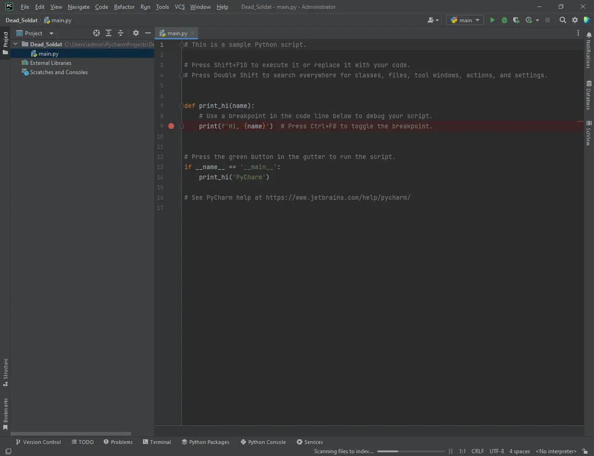
Task: Toggle read-only lock icon in status bar
Action: 585,451
